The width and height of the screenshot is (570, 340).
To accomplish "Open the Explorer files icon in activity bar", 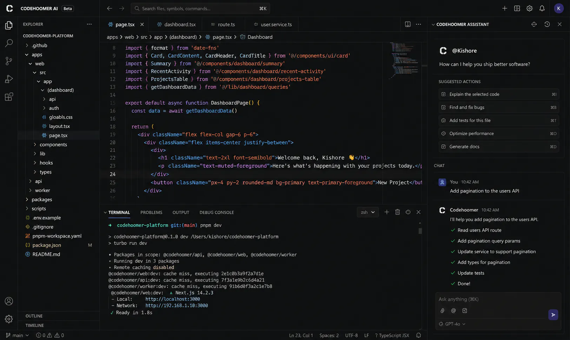I will click(9, 25).
